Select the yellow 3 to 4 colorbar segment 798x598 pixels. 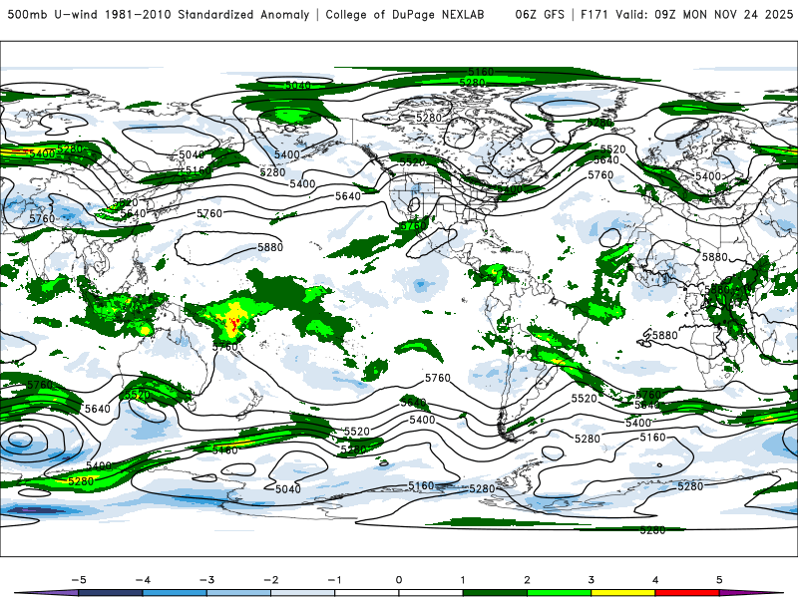[x=623, y=593]
